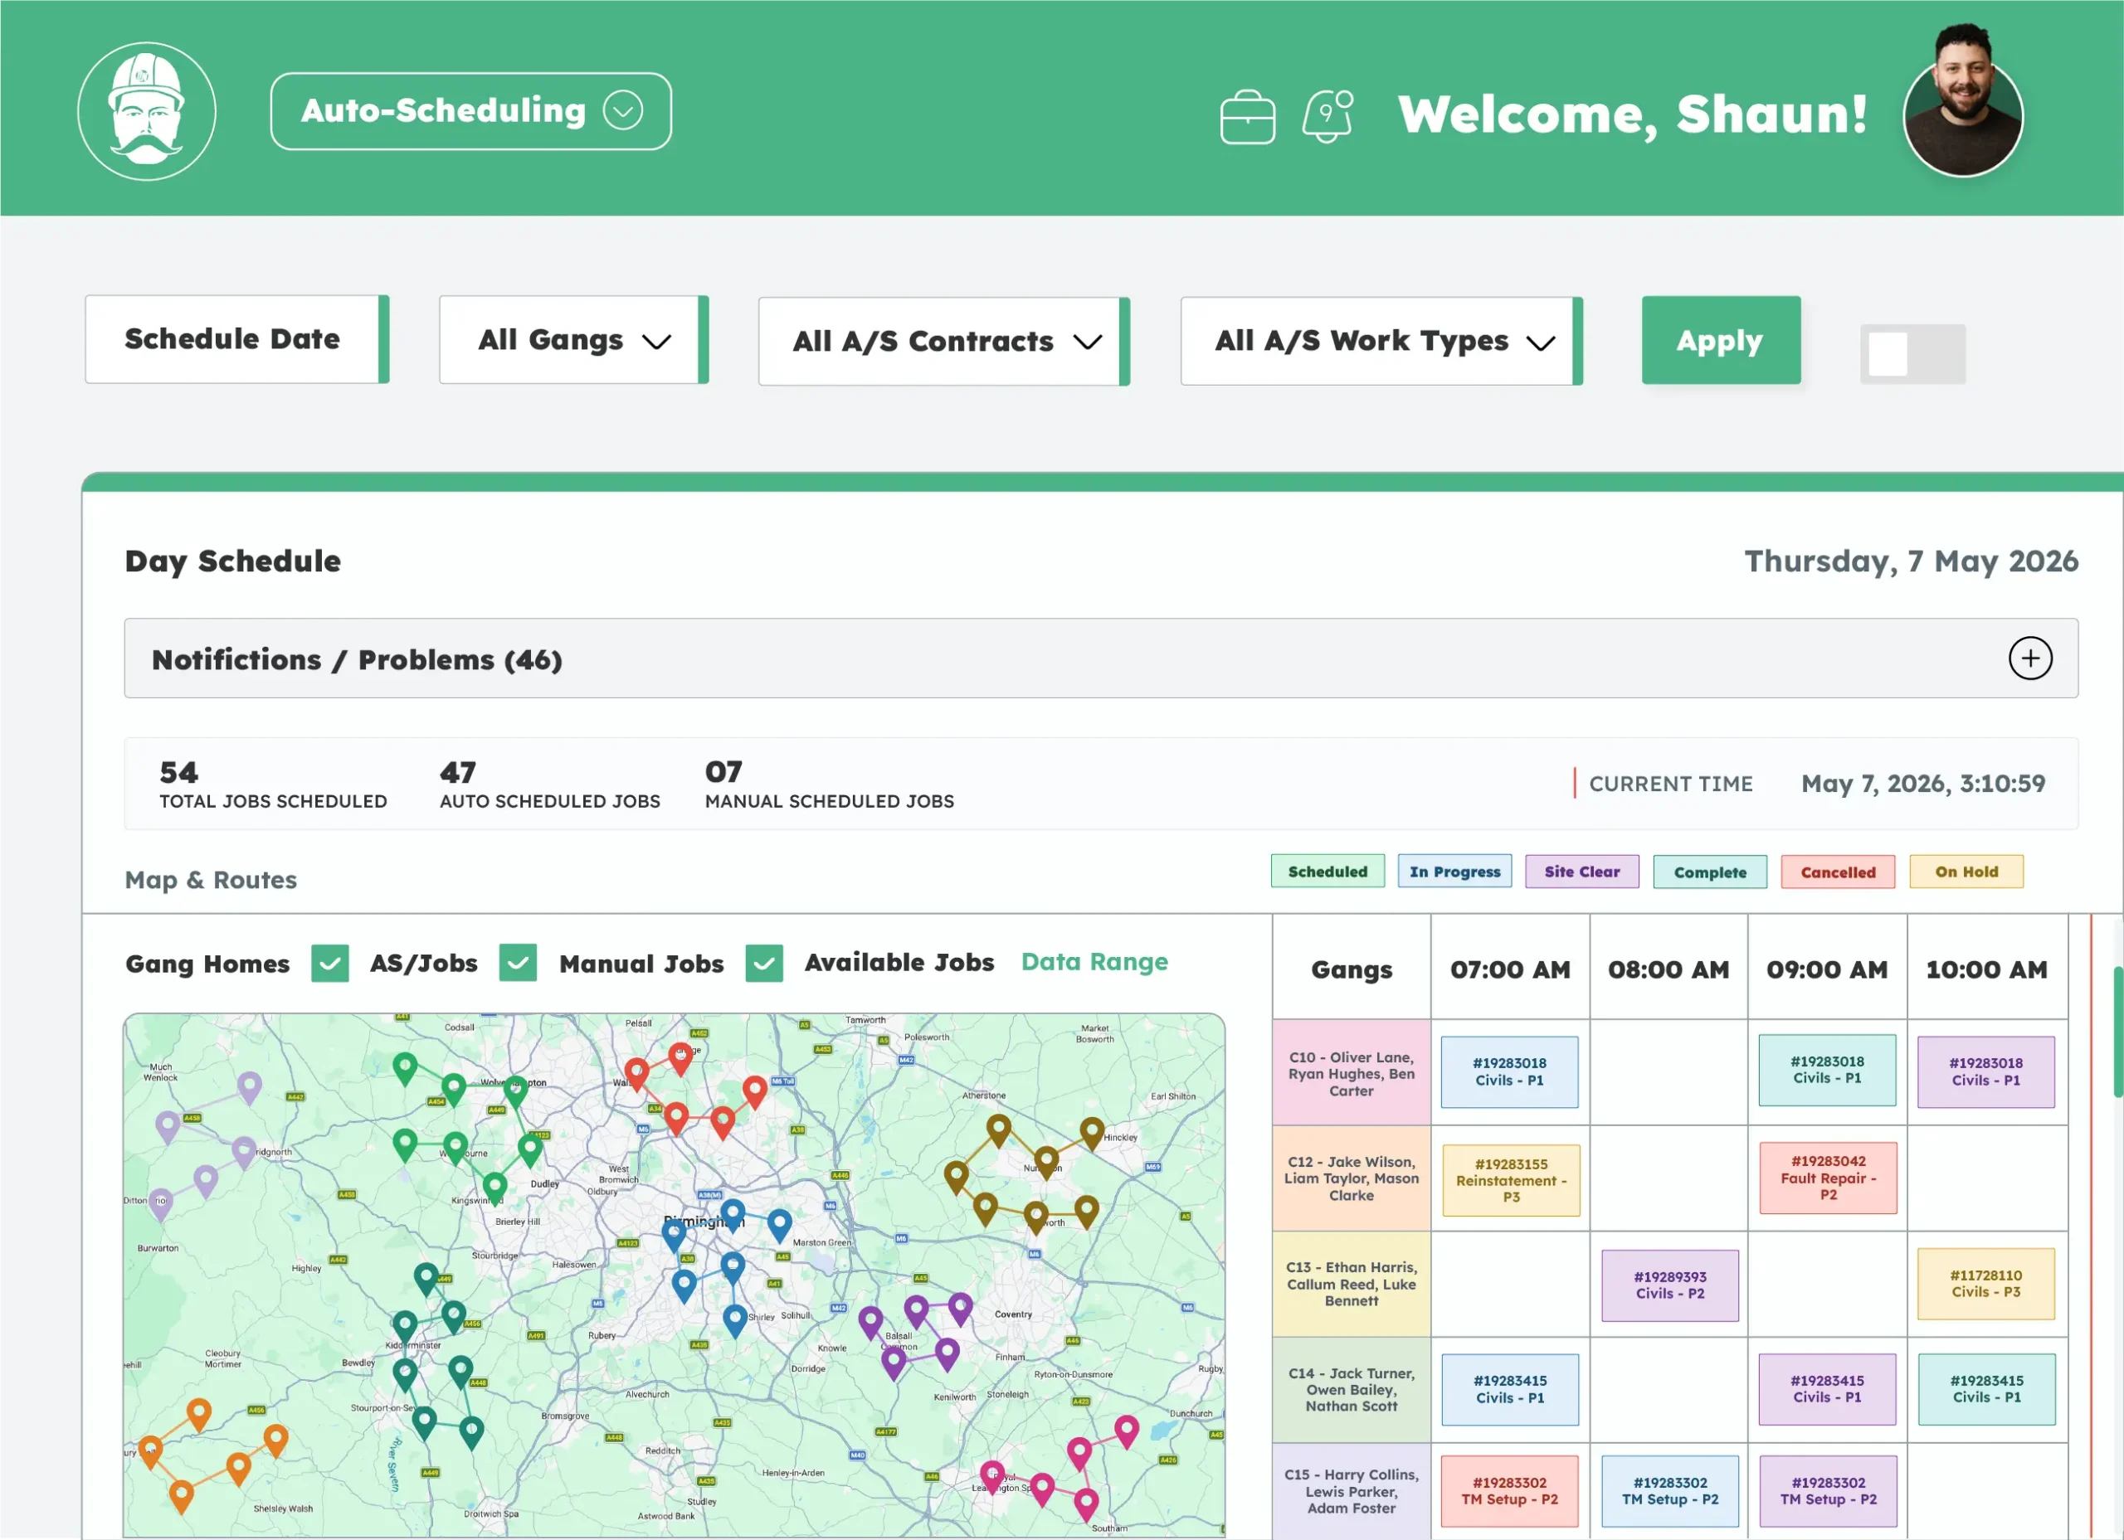This screenshot has width=2124, height=1540.
Task: Open job #19289393 Civils - P2 card
Action: click(x=1670, y=1285)
